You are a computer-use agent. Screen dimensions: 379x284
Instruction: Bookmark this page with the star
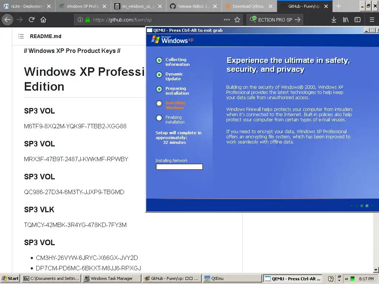pos(237,20)
